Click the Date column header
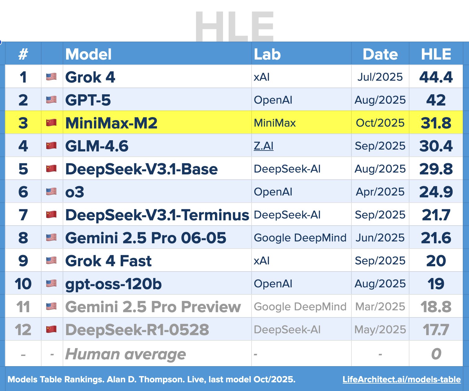This screenshot has width=469, height=391. [380, 54]
